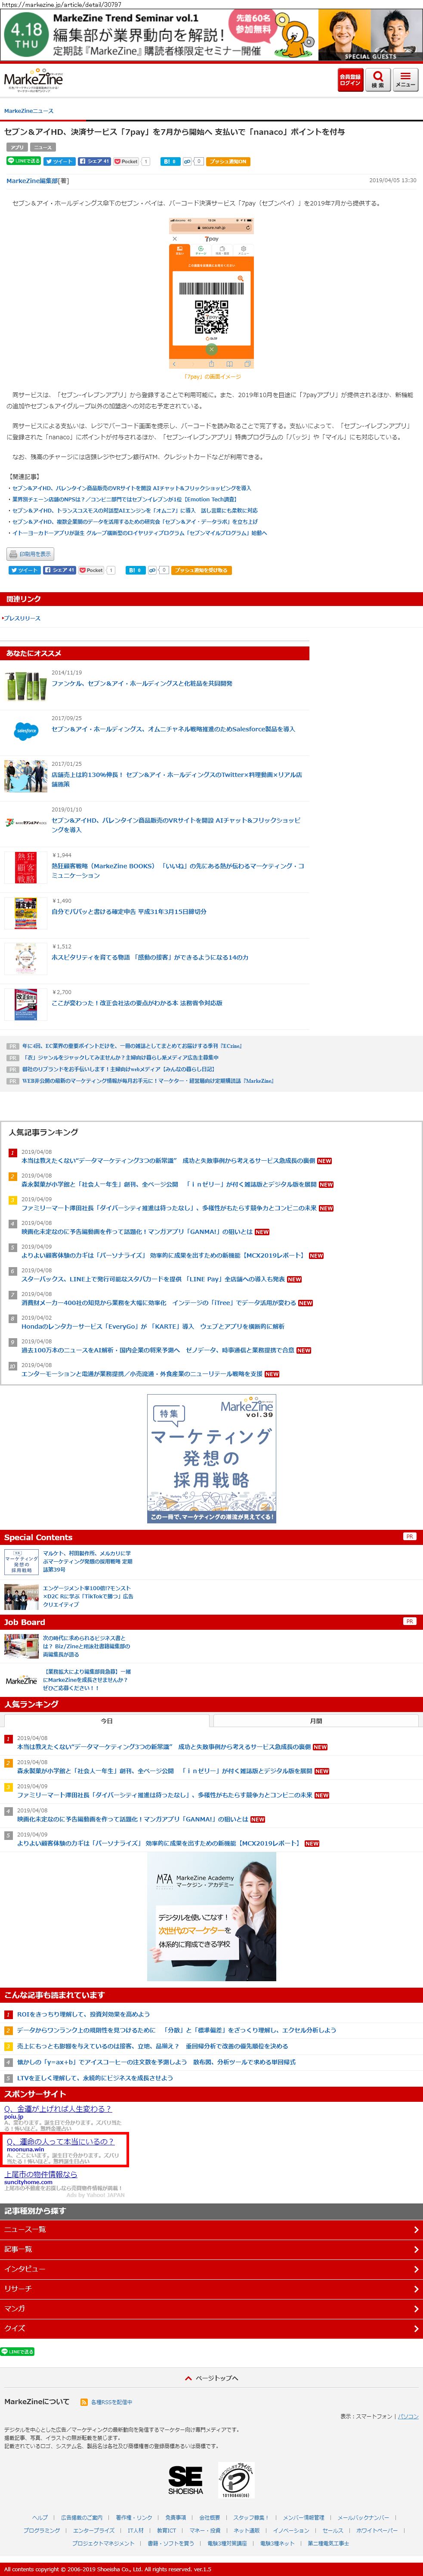
Task: Open the search icon in header
Action: point(377,80)
